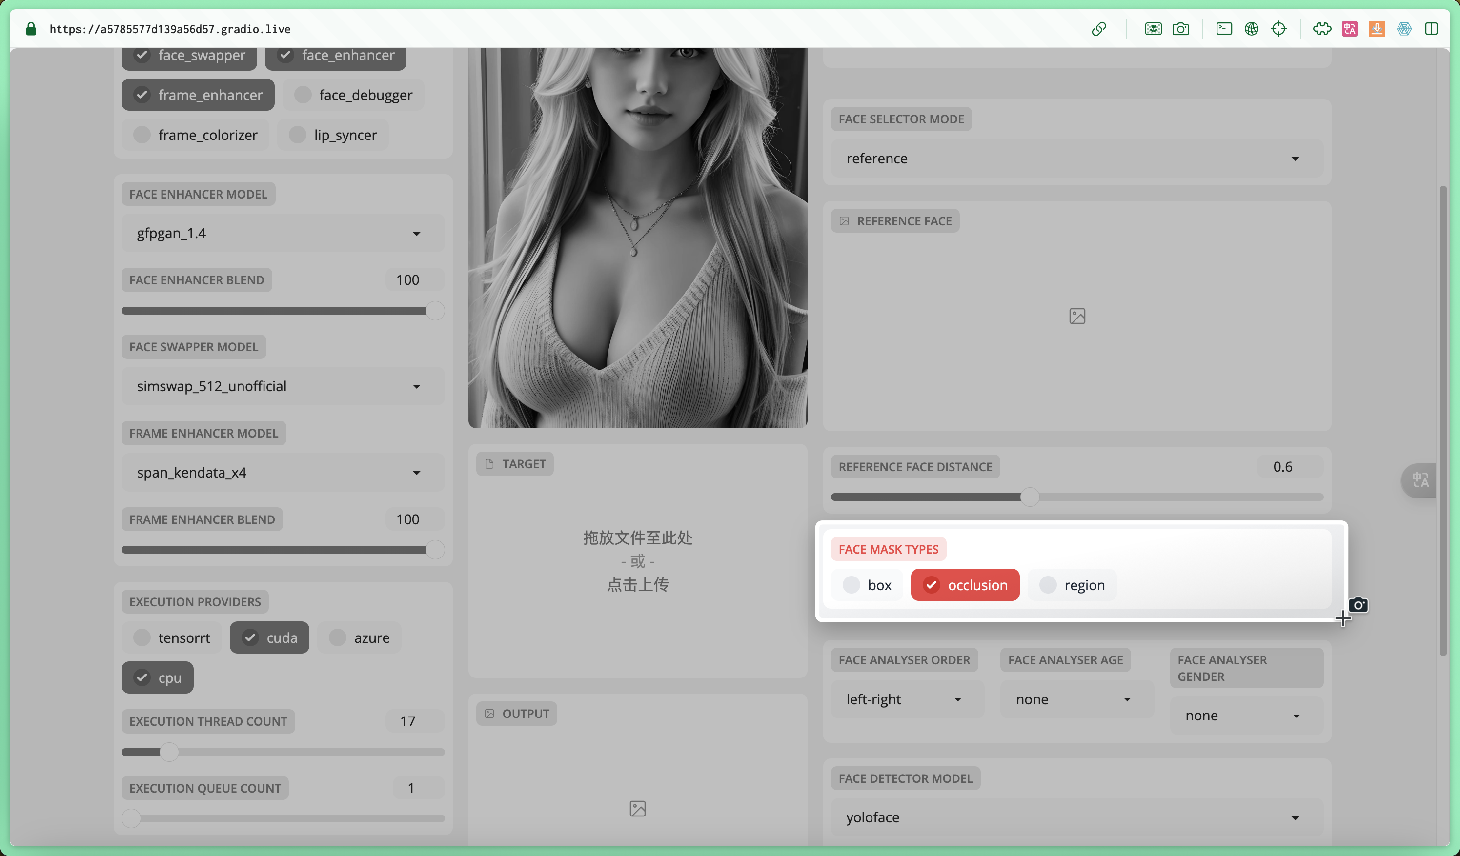Click the Frame Enhancer Blend value field 100
The height and width of the screenshot is (856, 1460).
pos(415,519)
